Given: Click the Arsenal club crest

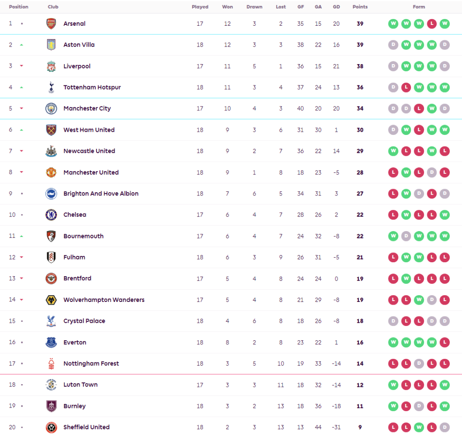Looking at the screenshot, I should (x=51, y=24).
